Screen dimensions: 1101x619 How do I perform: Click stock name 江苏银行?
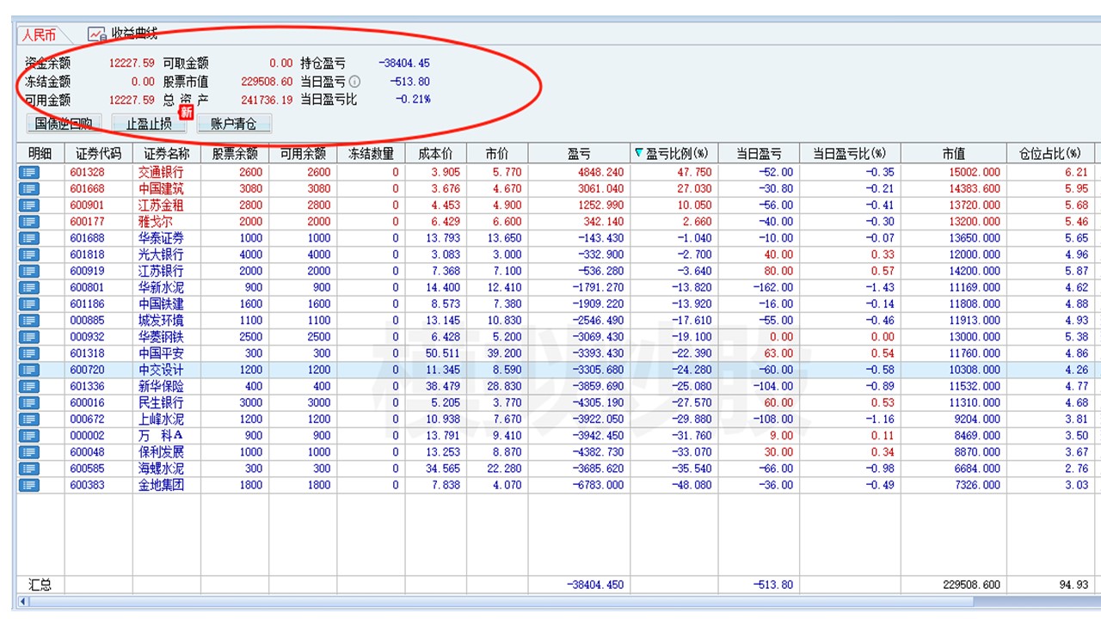coord(161,271)
